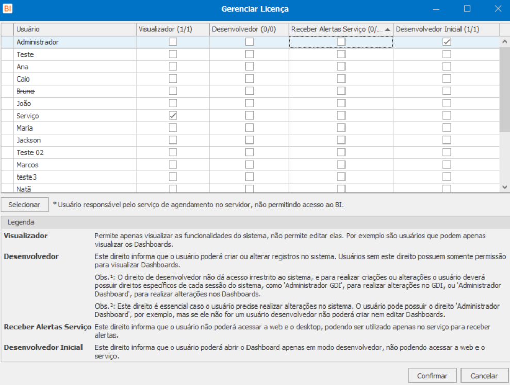Check Visualizador box for Bruno
The width and height of the screenshot is (510, 385).
(173, 91)
